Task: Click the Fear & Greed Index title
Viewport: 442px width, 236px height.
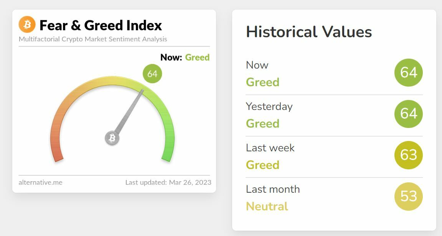Action: [101, 25]
